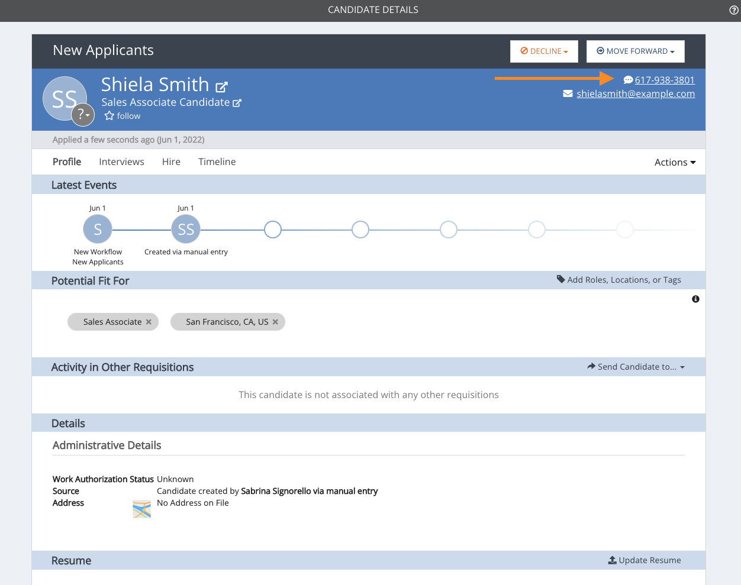The width and height of the screenshot is (741, 585).
Task: Click No Address on File text
Action: (x=193, y=503)
